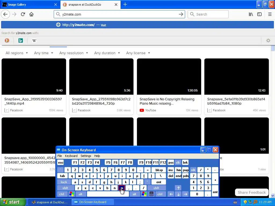The width and height of the screenshot is (275, 206).
Task: Search with the Bing engine icon
Action: point(20,41)
